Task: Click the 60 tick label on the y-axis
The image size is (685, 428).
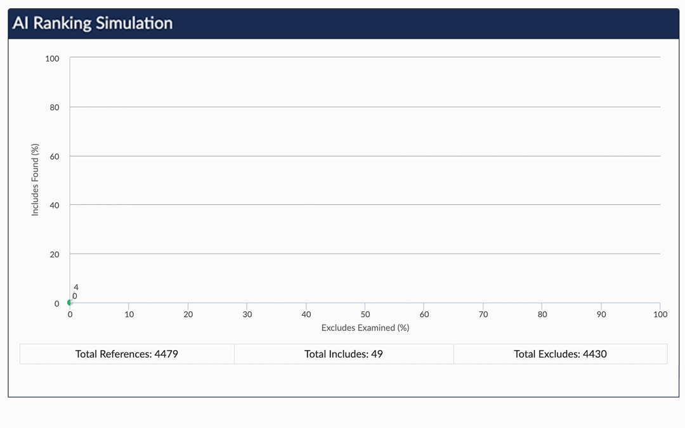Action: point(55,157)
